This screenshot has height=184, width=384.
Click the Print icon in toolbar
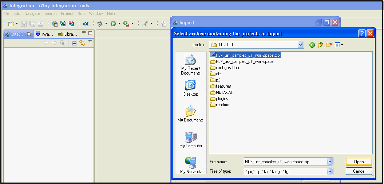click(x=40, y=24)
